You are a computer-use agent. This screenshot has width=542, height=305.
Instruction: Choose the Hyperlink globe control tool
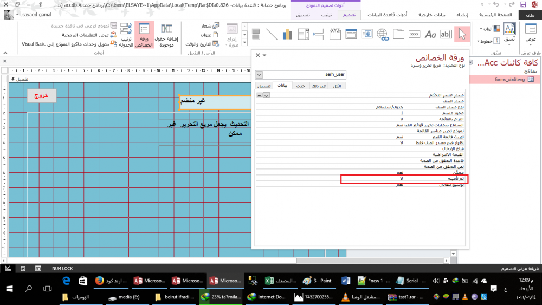coord(383,34)
